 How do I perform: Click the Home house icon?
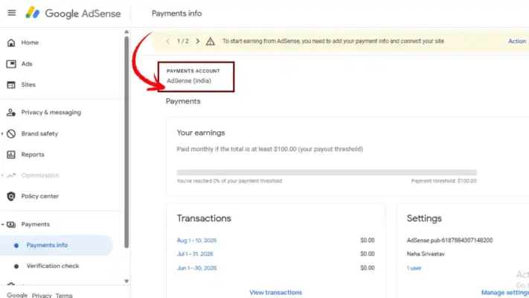coord(11,42)
